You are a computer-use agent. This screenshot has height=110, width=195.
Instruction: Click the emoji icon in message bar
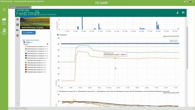click(12, 108)
